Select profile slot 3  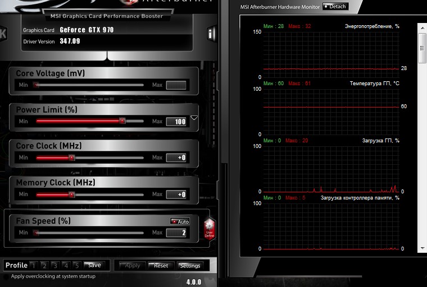(x=56, y=265)
